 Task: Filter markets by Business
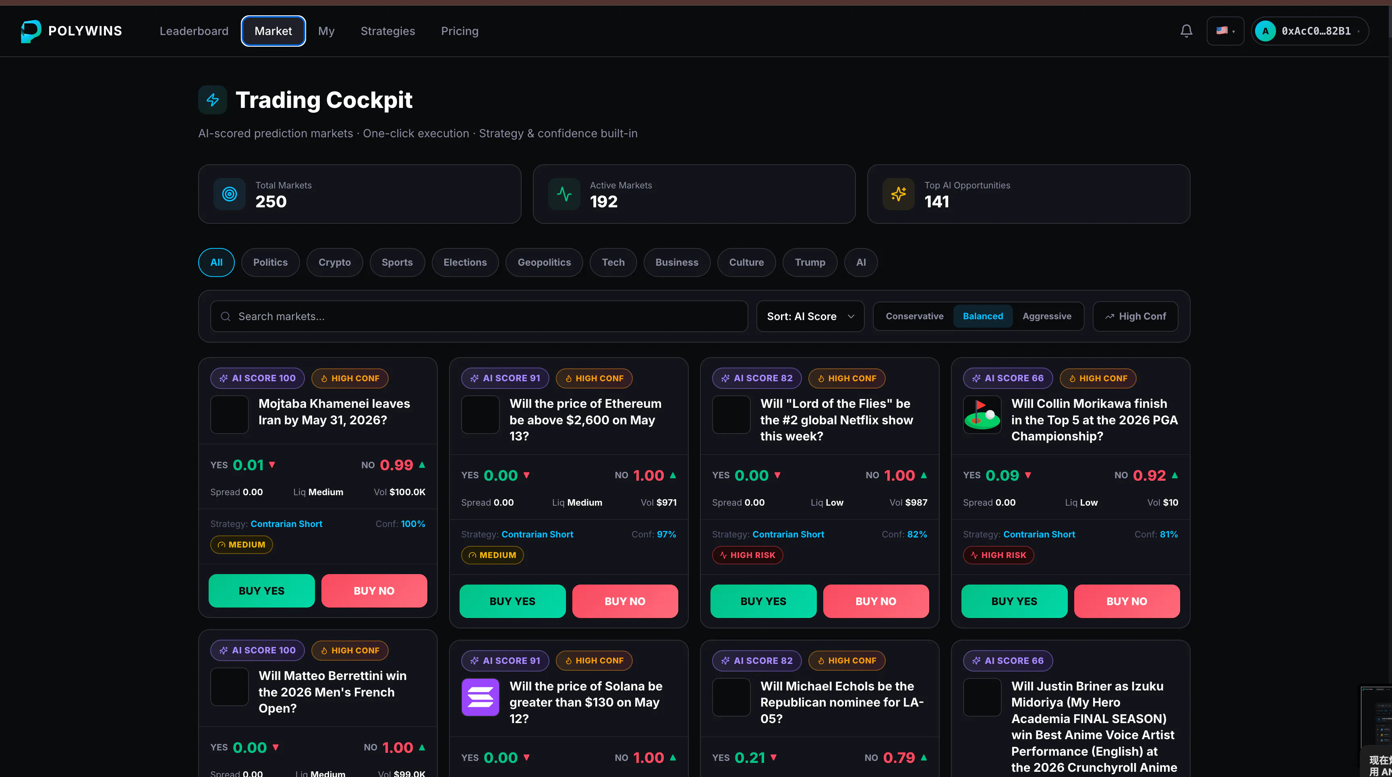[x=677, y=262]
